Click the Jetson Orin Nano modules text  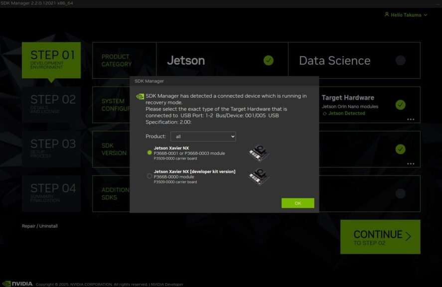click(350, 107)
